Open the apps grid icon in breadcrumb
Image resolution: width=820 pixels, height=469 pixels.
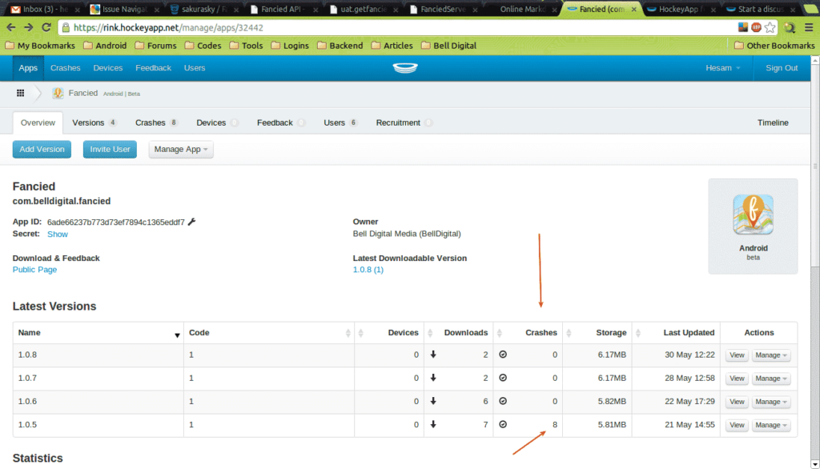[20, 93]
